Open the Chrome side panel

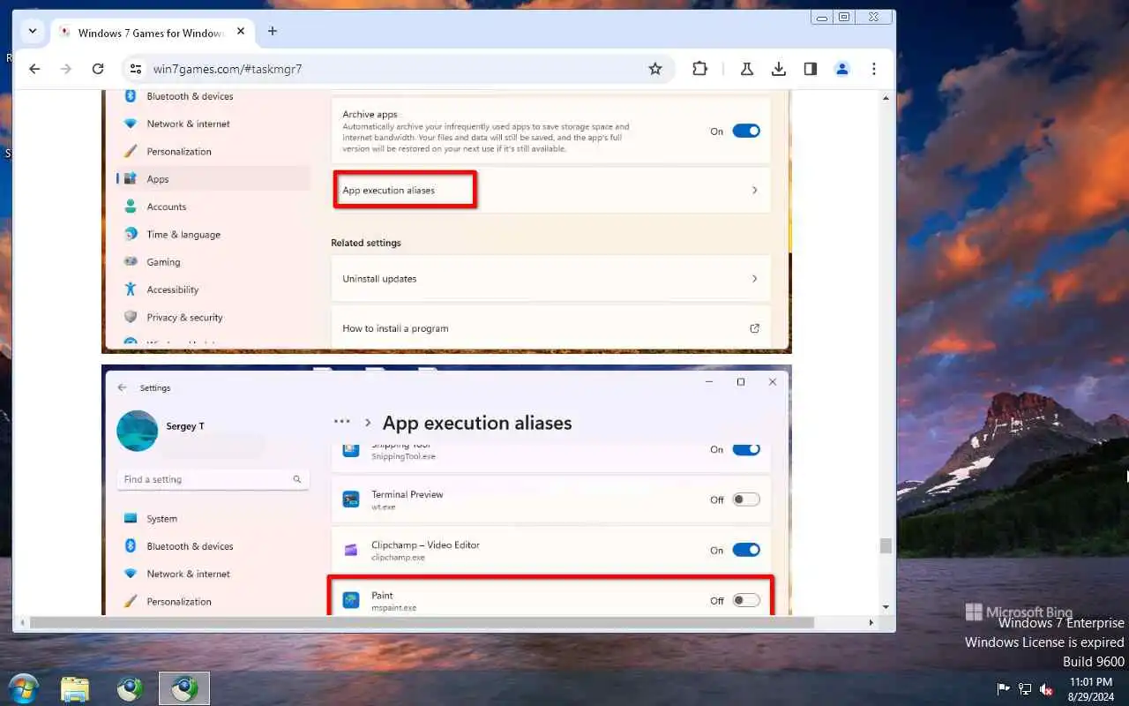pos(811,69)
